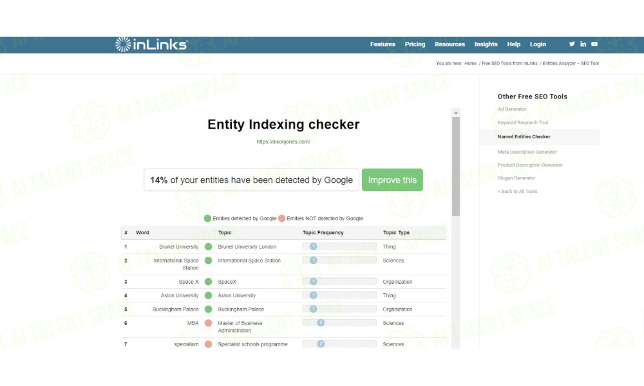Click the Topic Frequency column header

323,233
